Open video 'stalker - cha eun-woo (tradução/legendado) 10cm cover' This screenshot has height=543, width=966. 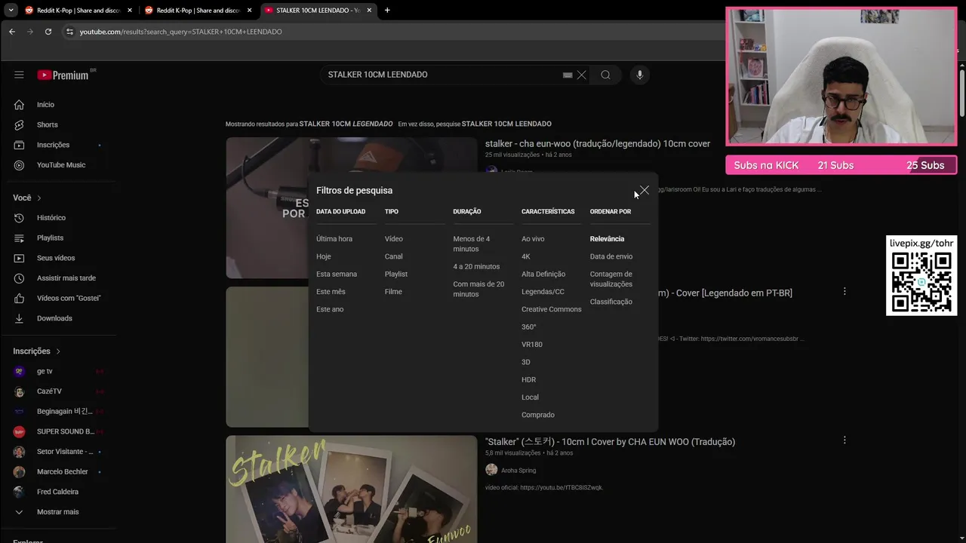click(598, 144)
